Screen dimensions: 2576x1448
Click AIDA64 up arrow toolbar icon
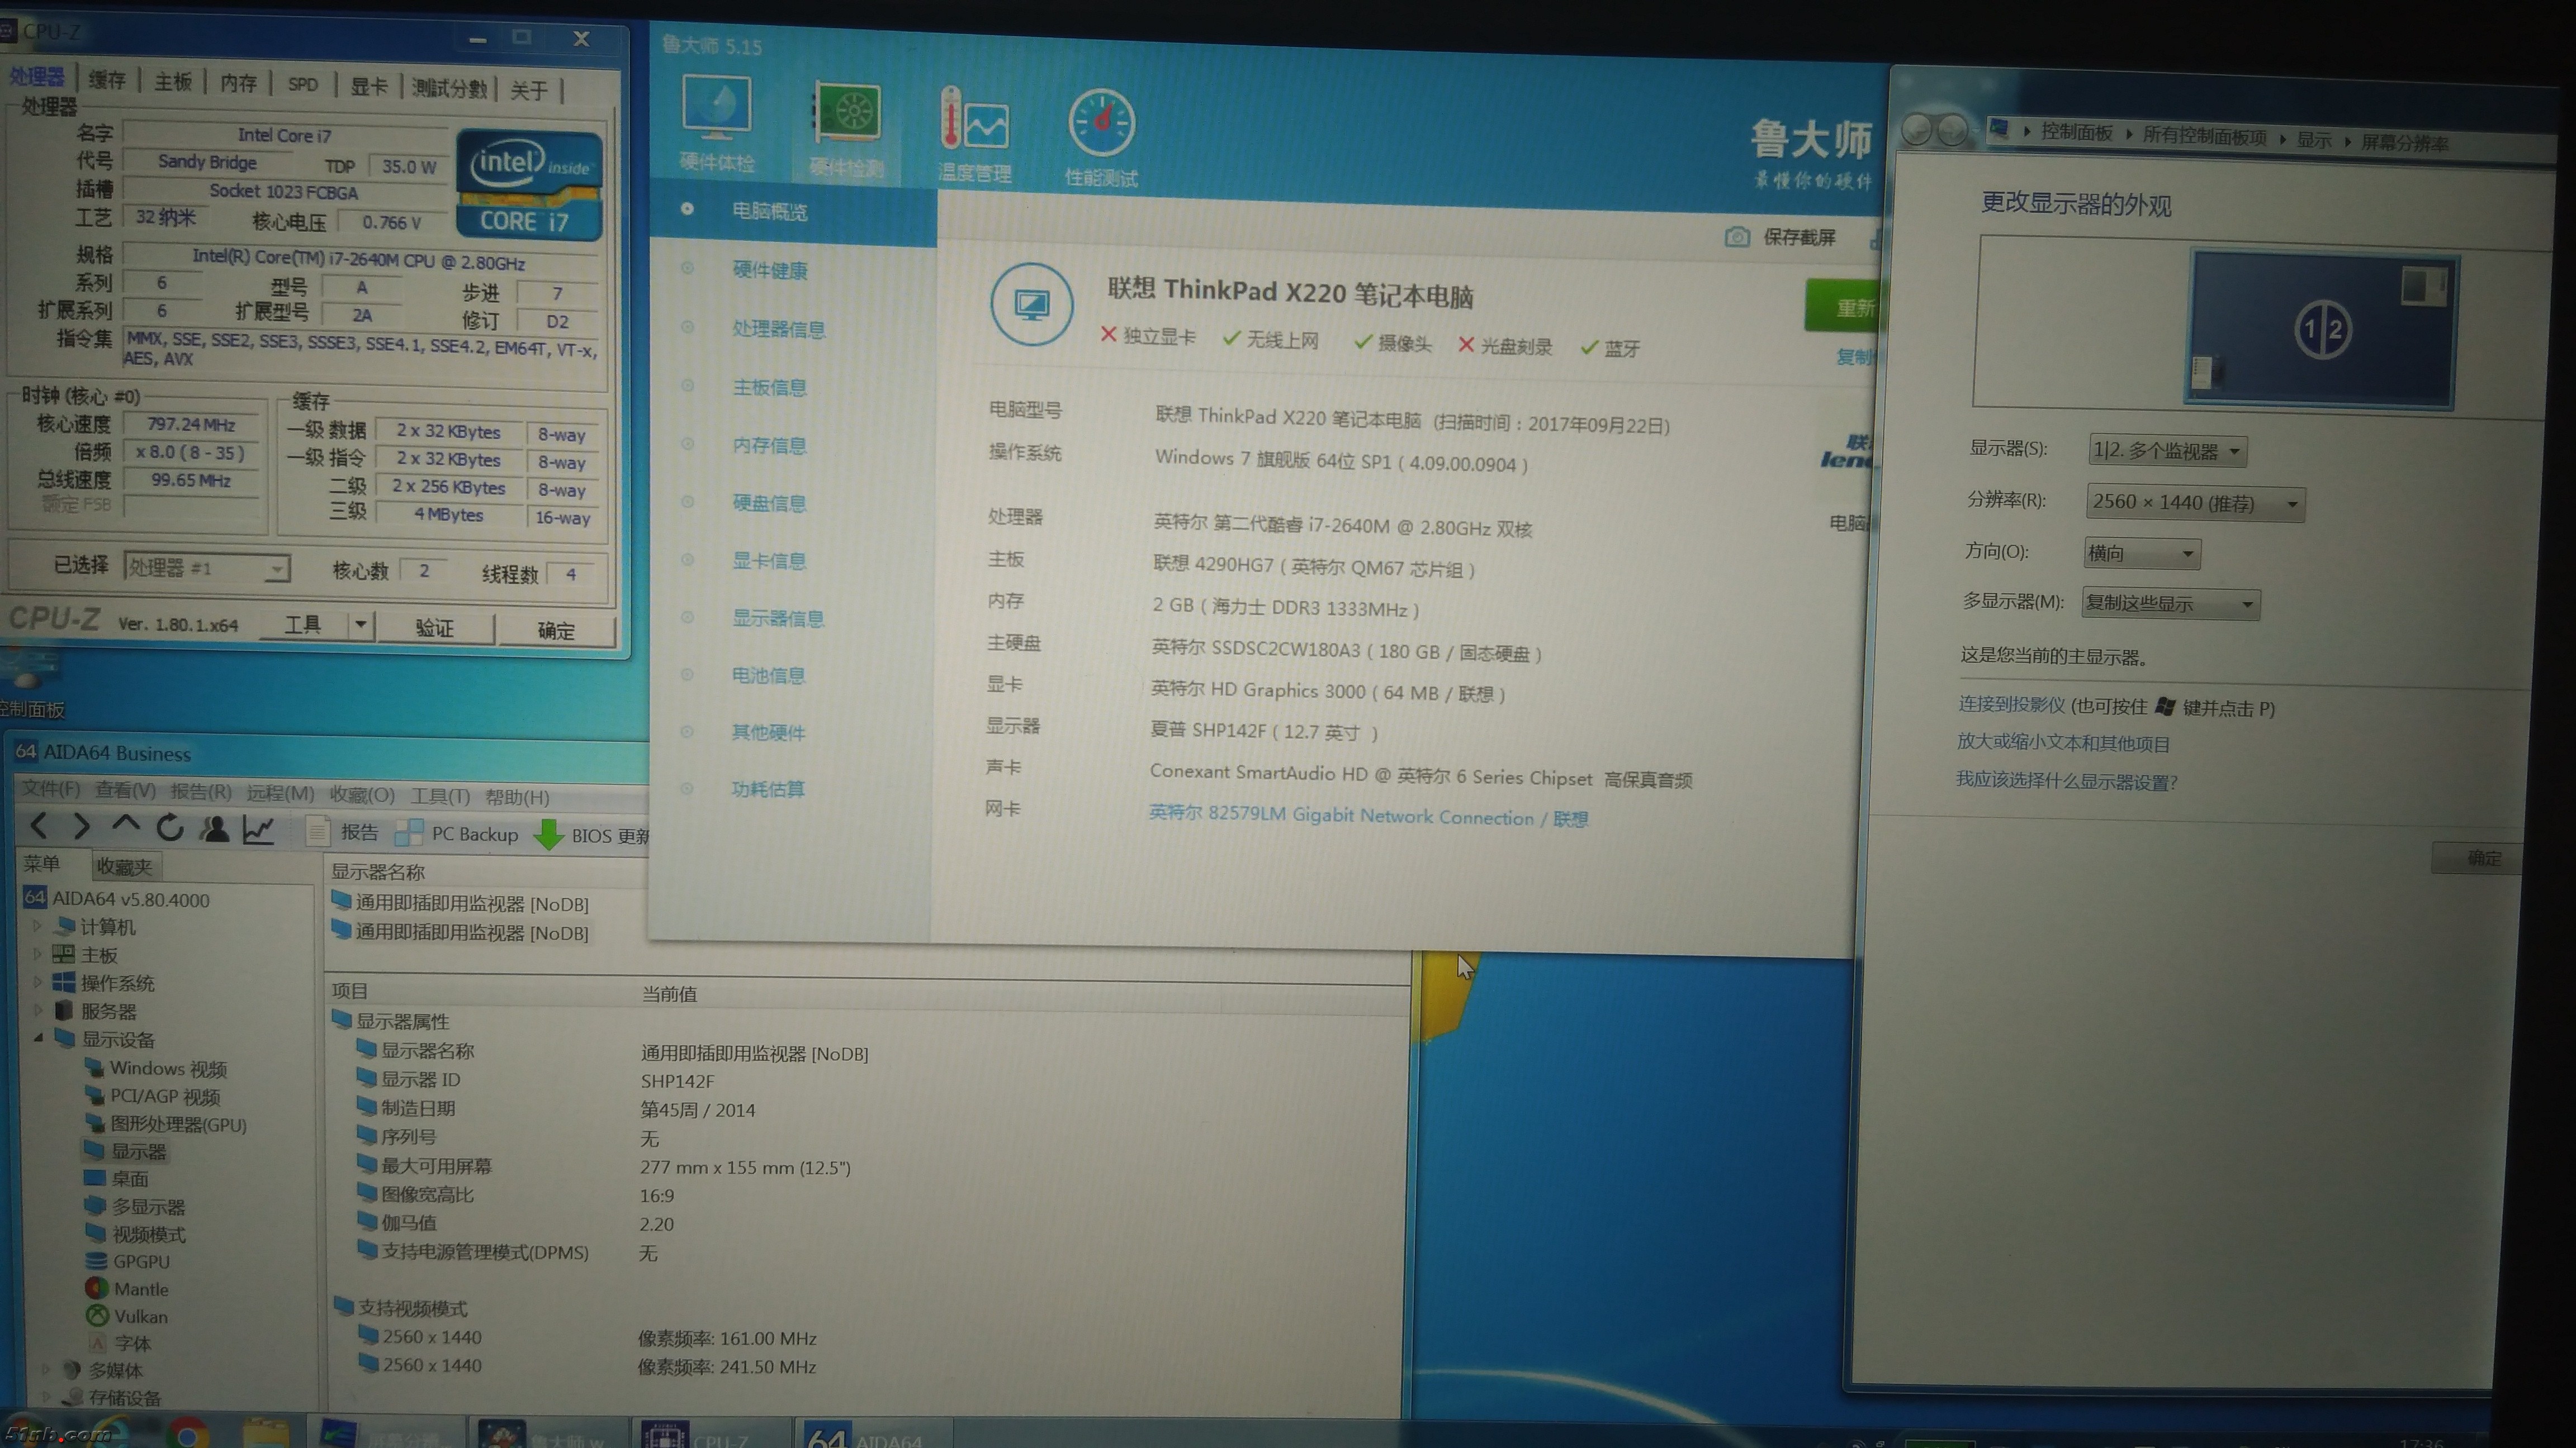coord(125,826)
